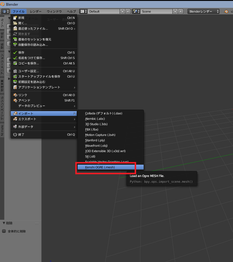Import Alembic (.abc)

click(110, 119)
